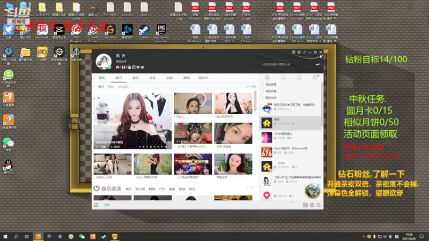Show hidden system tray icons chevron
The width and height of the screenshot is (429, 241).
tap(364, 237)
